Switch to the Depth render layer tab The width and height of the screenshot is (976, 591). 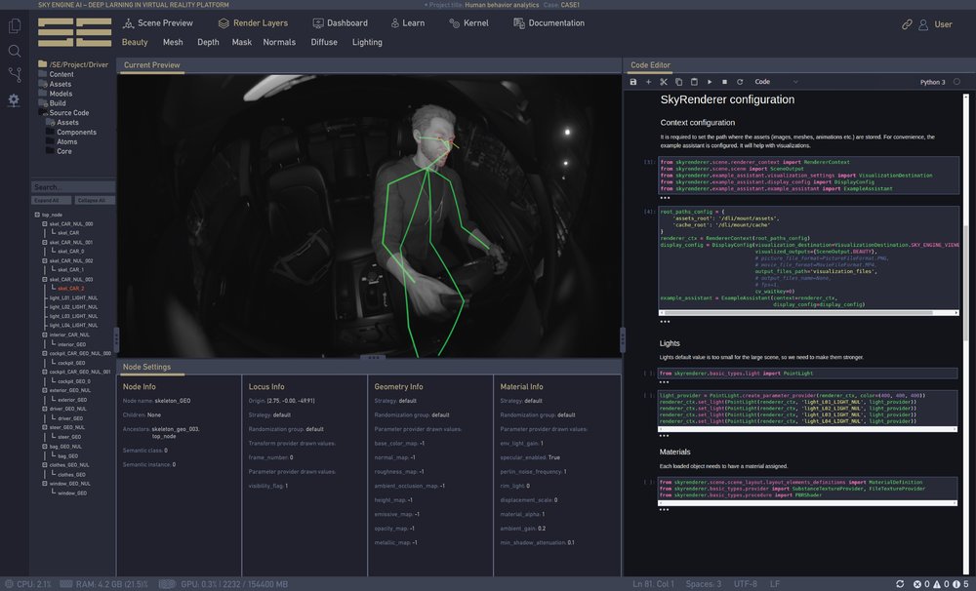pyautogui.click(x=207, y=42)
